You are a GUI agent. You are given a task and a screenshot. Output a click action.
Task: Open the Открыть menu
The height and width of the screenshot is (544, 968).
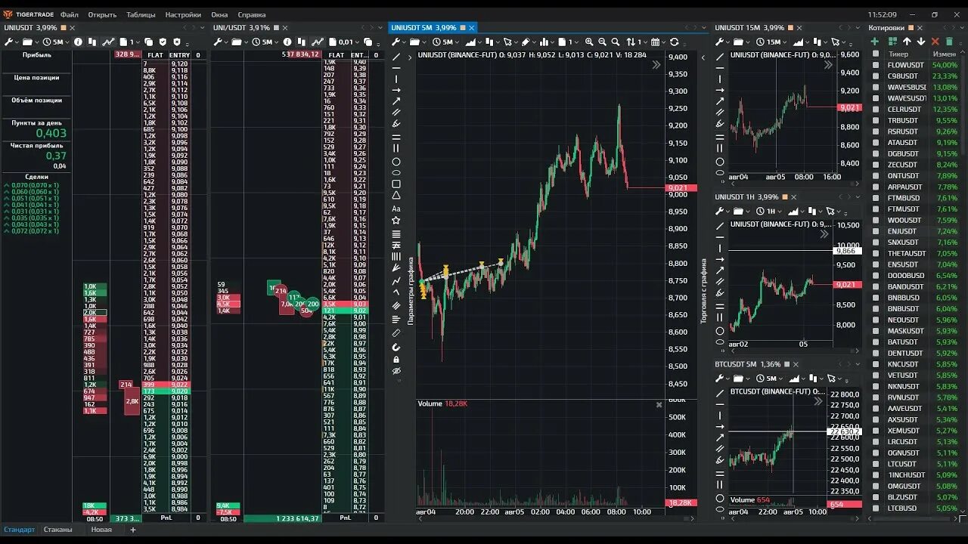tap(102, 14)
